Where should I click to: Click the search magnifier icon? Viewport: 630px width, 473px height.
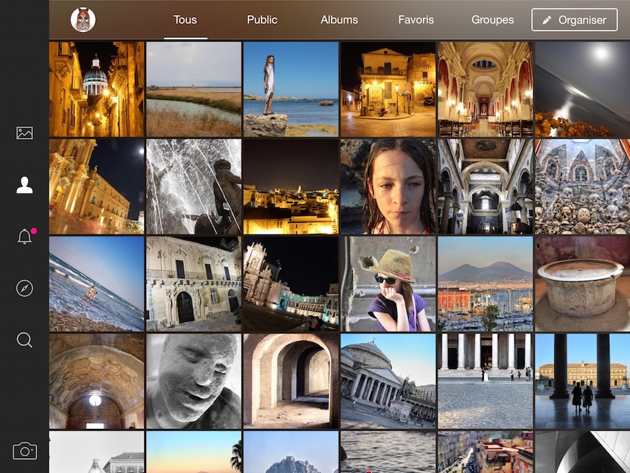[x=25, y=340]
